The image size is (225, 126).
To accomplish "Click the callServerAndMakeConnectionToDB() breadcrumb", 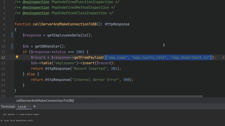I will coord(45,100).
